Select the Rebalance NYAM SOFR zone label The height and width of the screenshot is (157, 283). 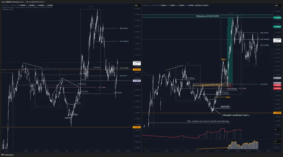(x=207, y=16)
